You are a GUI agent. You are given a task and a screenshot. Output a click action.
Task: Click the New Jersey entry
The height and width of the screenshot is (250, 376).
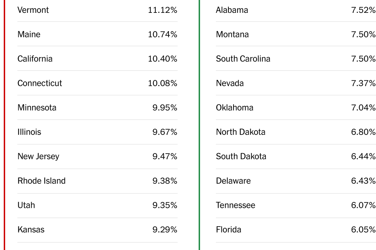click(x=38, y=157)
